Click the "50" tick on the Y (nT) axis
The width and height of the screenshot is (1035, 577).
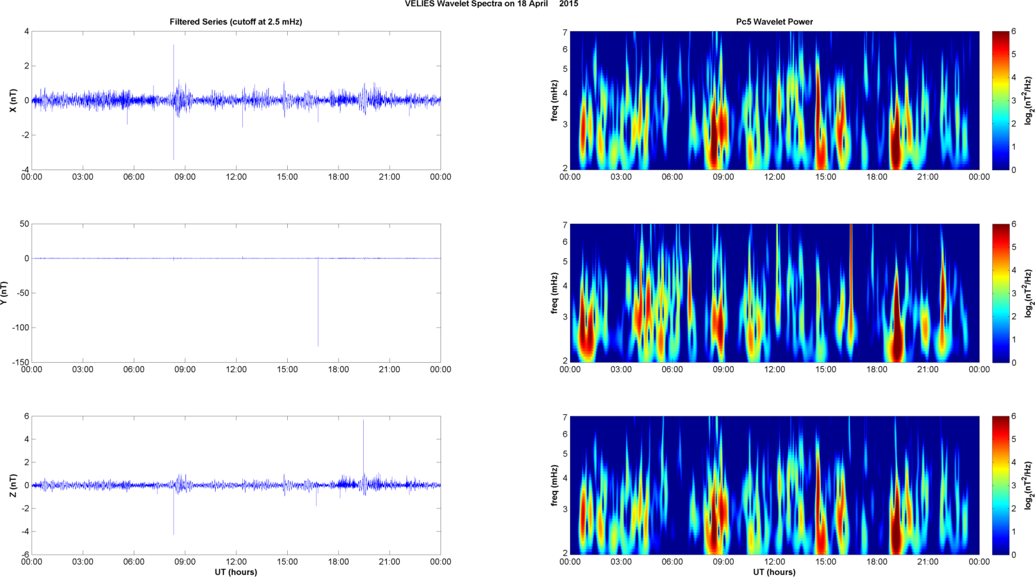tap(24, 224)
